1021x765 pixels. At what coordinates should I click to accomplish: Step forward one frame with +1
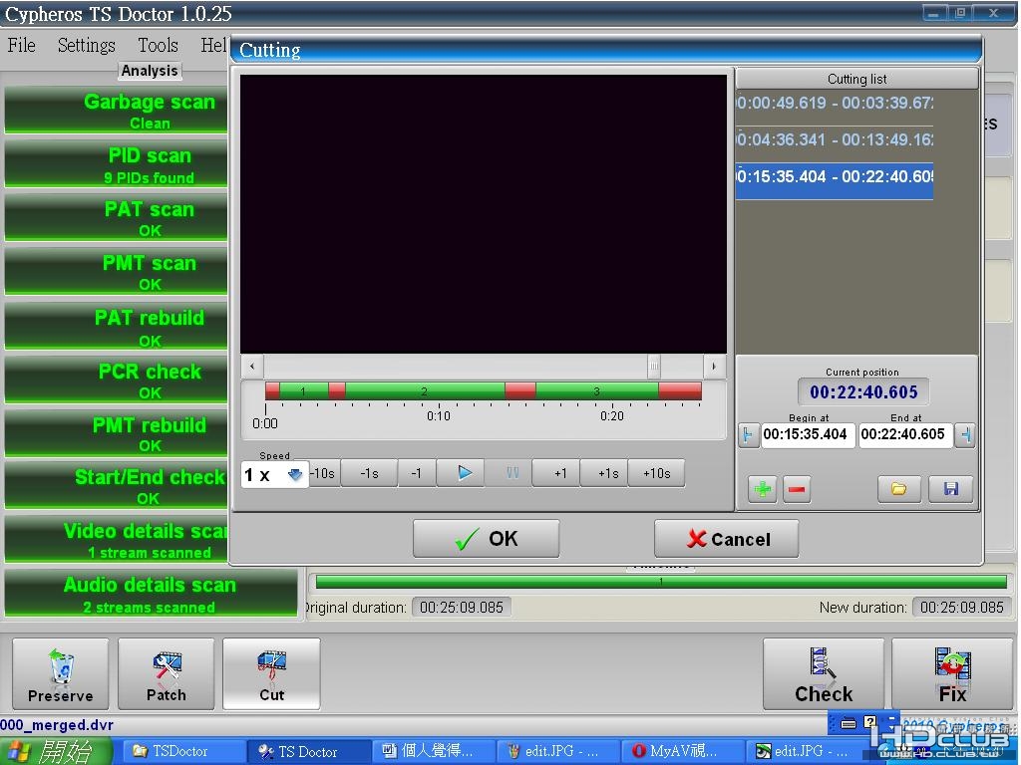(557, 473)
